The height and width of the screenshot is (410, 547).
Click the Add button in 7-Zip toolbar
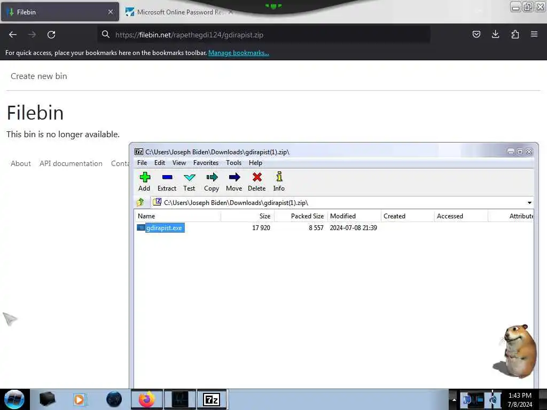[144, 182]
